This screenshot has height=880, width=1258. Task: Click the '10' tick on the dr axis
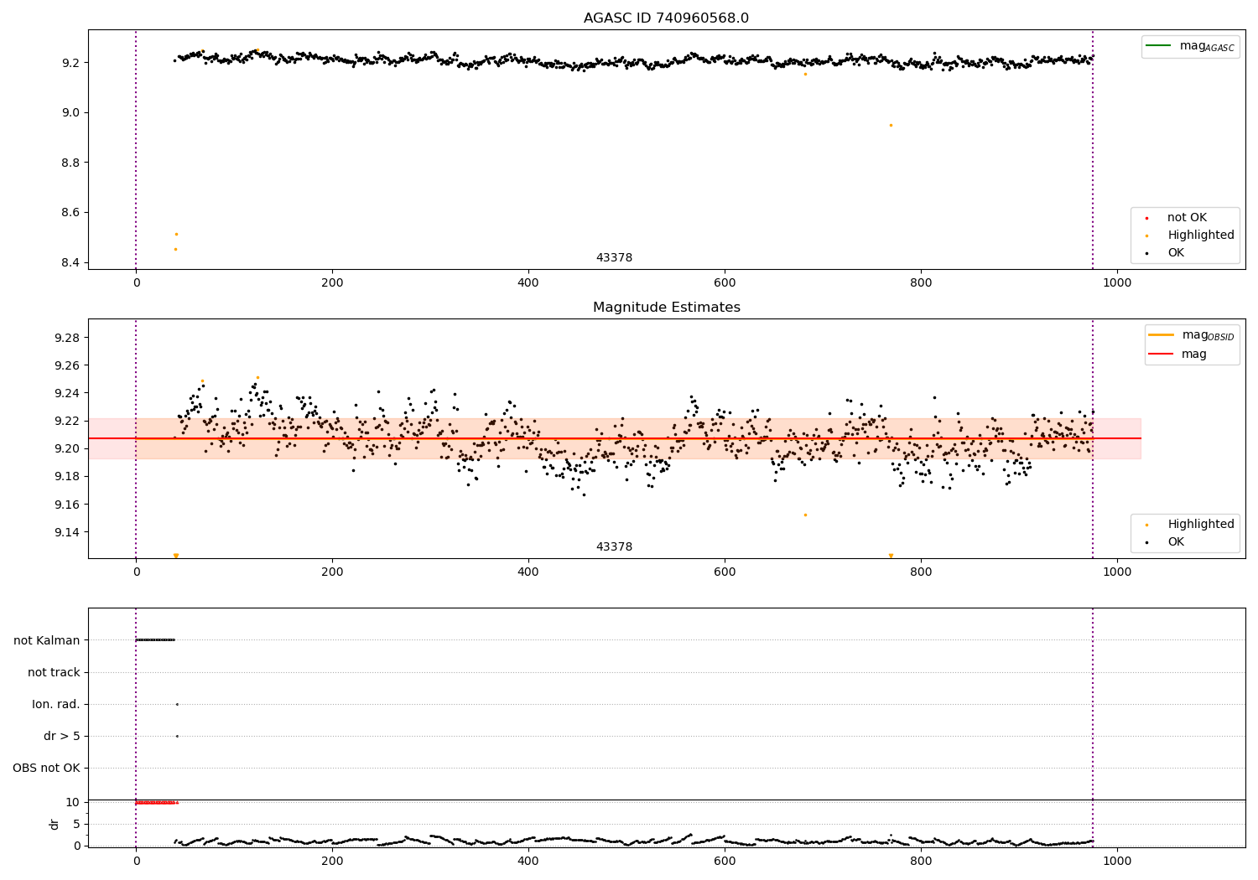tap(73, 803)
